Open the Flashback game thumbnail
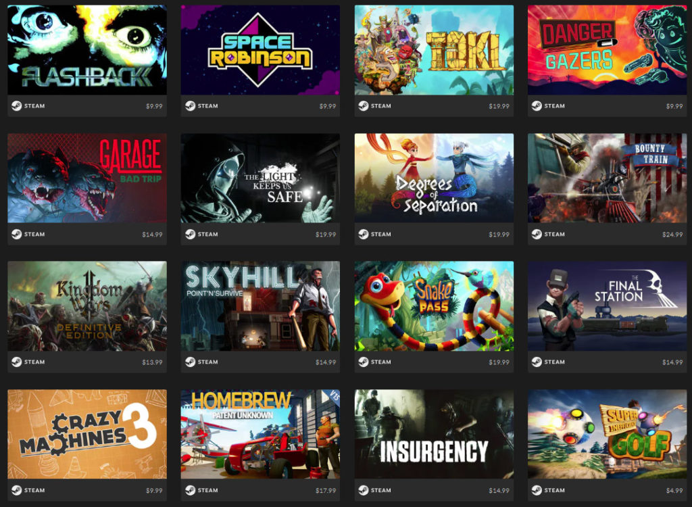The height and width of the screenshot is (507, 692). 87,50
